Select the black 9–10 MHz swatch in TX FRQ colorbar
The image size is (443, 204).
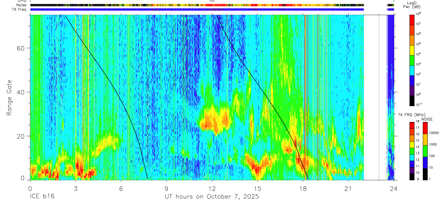point(412,176)
